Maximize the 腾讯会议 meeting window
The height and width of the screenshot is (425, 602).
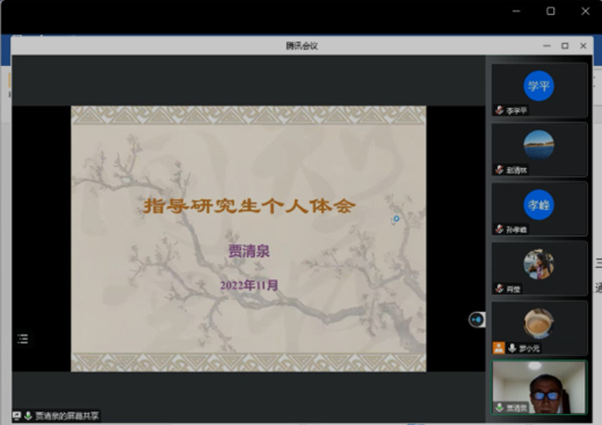(565, 46)
